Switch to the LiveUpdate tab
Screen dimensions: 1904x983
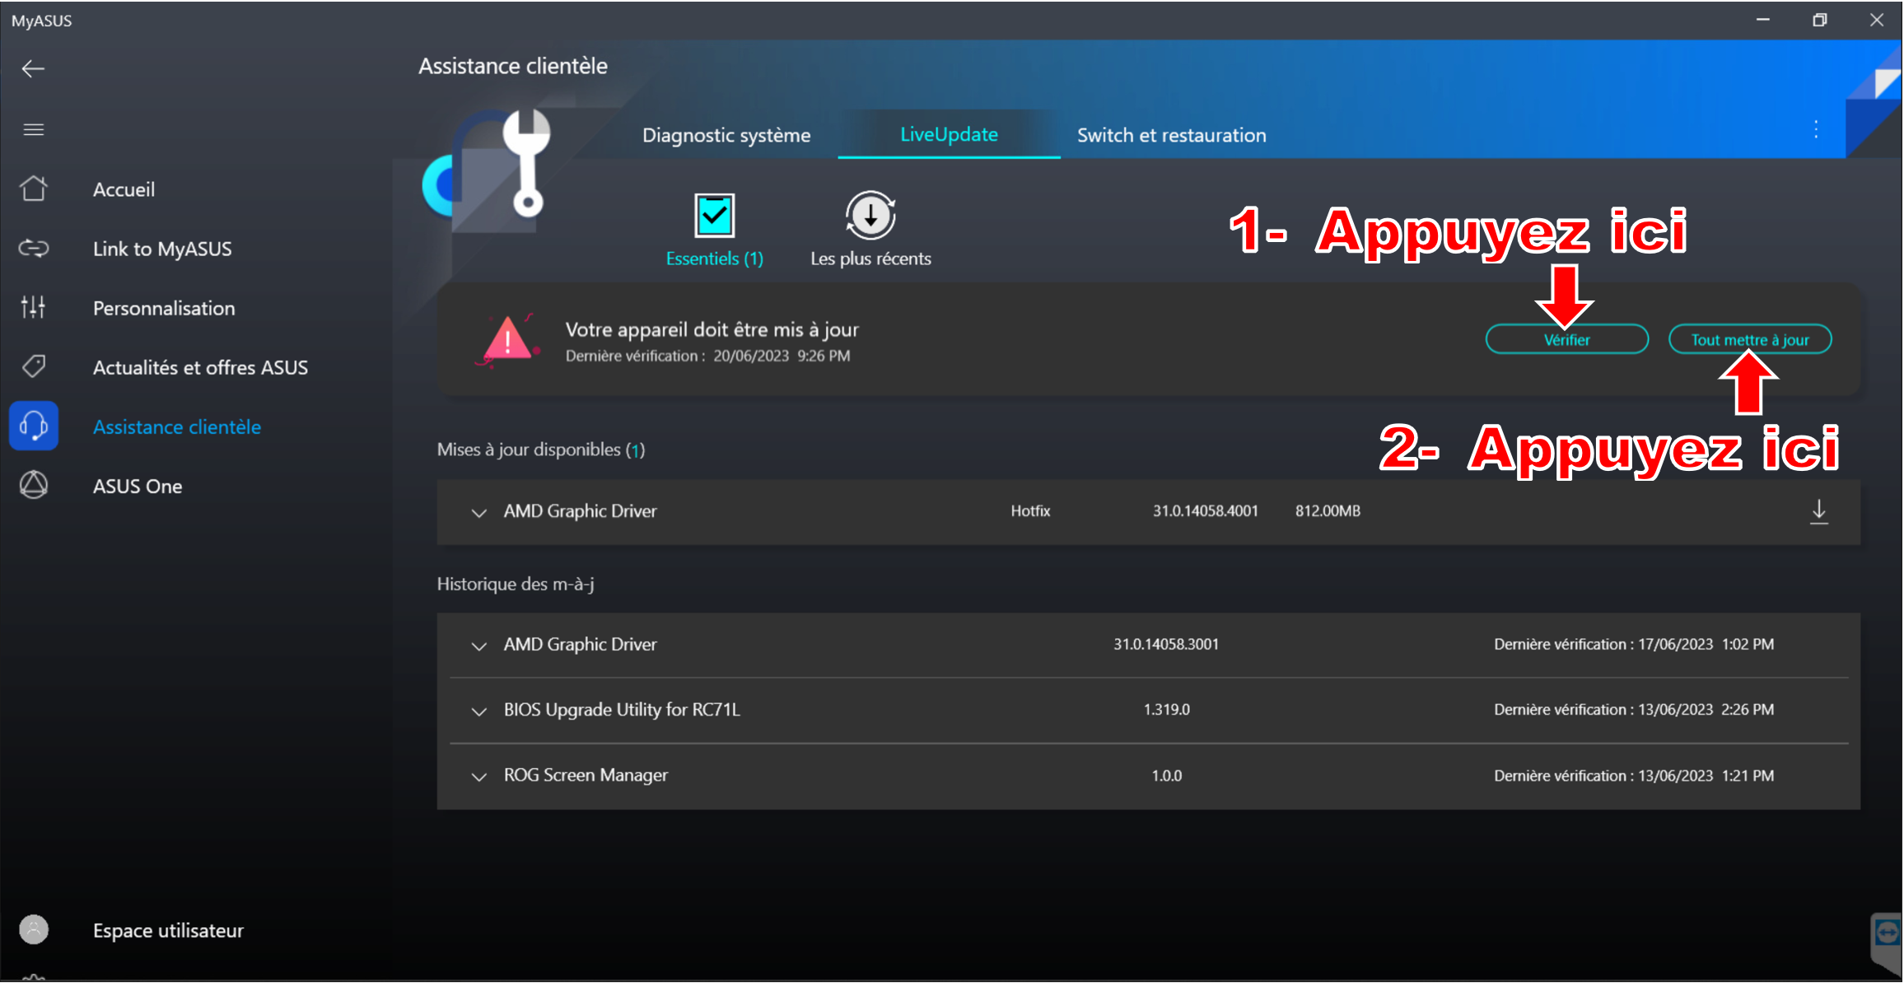point(949,134)
